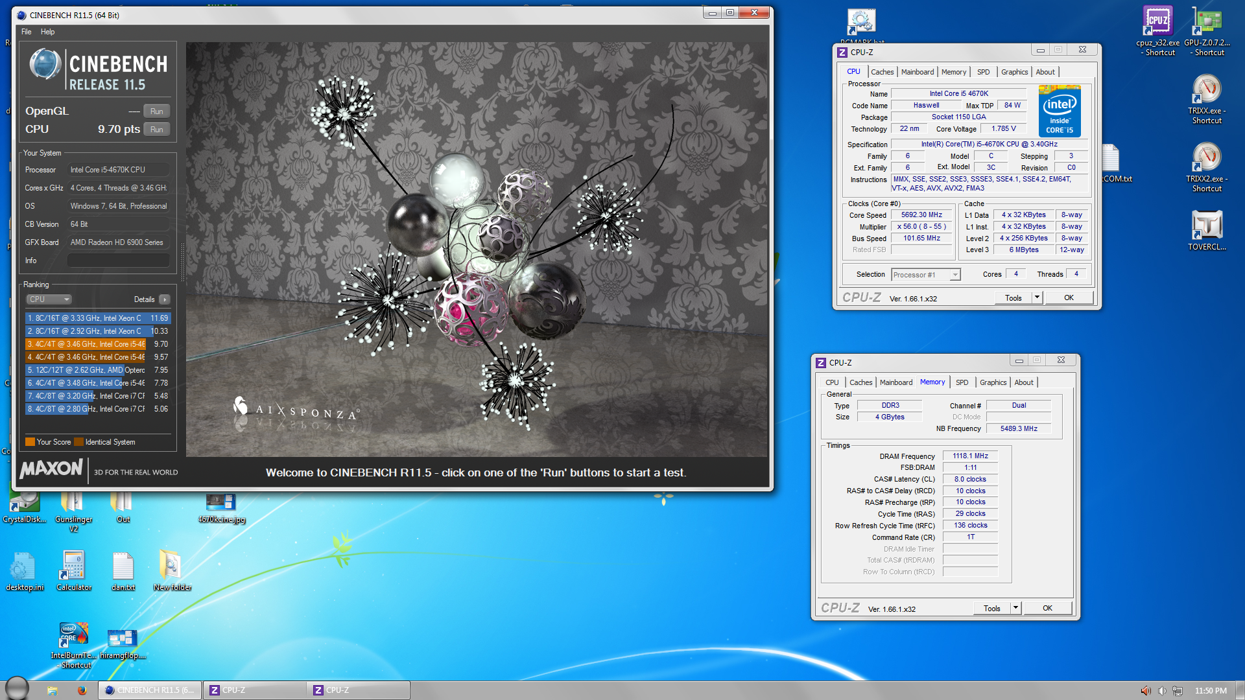Screen dimensions: 1245x700
Task: Click the DRAM Frequency value 1118.1 MHz
Action: click(x=970, y=456)
